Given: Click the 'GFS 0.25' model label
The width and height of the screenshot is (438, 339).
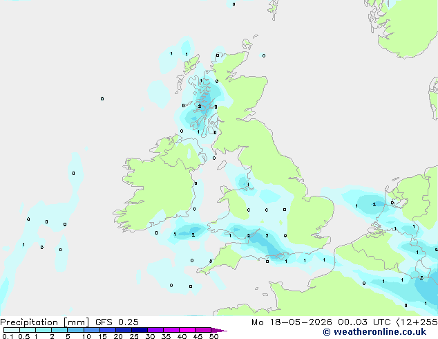Looking at the screenshot, I should (117, 322).
